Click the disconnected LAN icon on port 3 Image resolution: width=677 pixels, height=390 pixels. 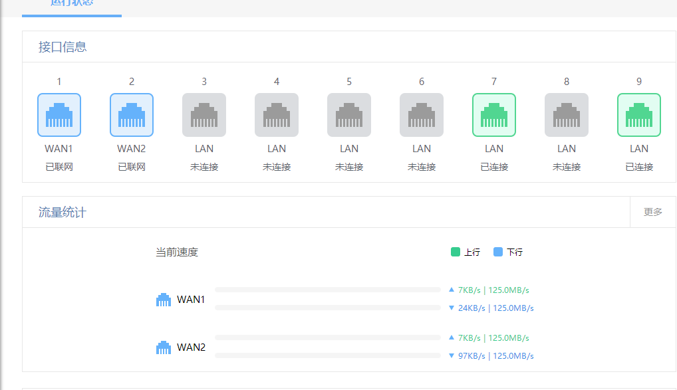pos(203,114)
